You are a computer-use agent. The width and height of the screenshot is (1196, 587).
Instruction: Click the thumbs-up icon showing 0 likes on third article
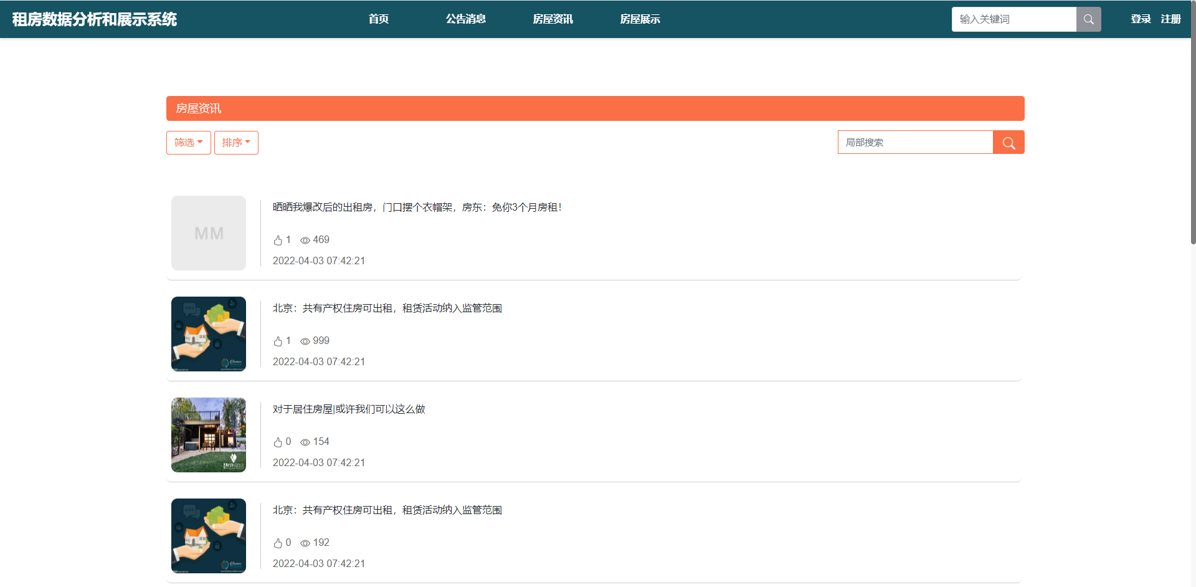pos(278,442)
